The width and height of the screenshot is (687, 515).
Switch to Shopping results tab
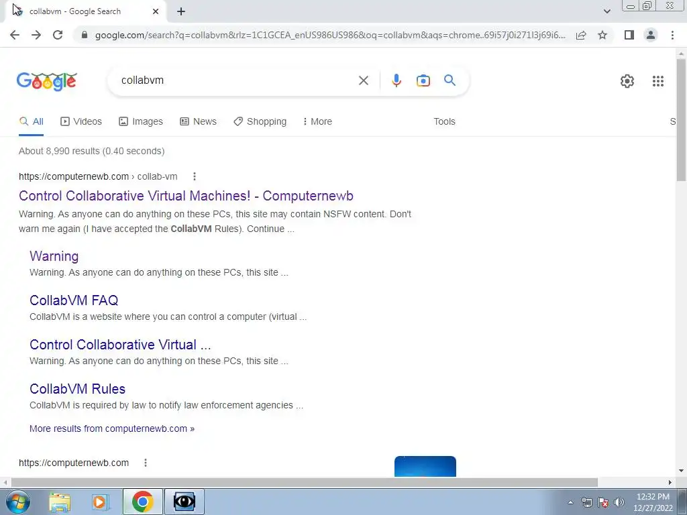click(260, 121)
